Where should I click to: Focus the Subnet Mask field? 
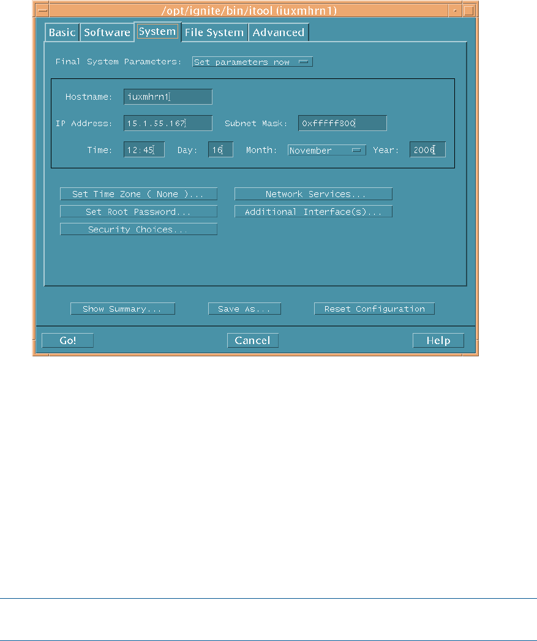tap(342, 123)
